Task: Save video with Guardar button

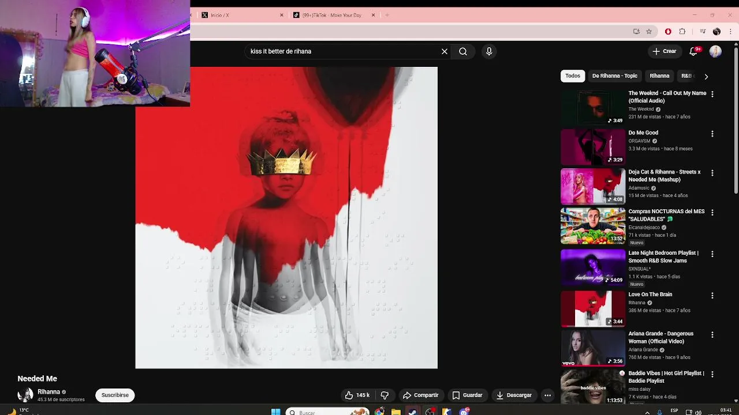Action: [467, 395]
